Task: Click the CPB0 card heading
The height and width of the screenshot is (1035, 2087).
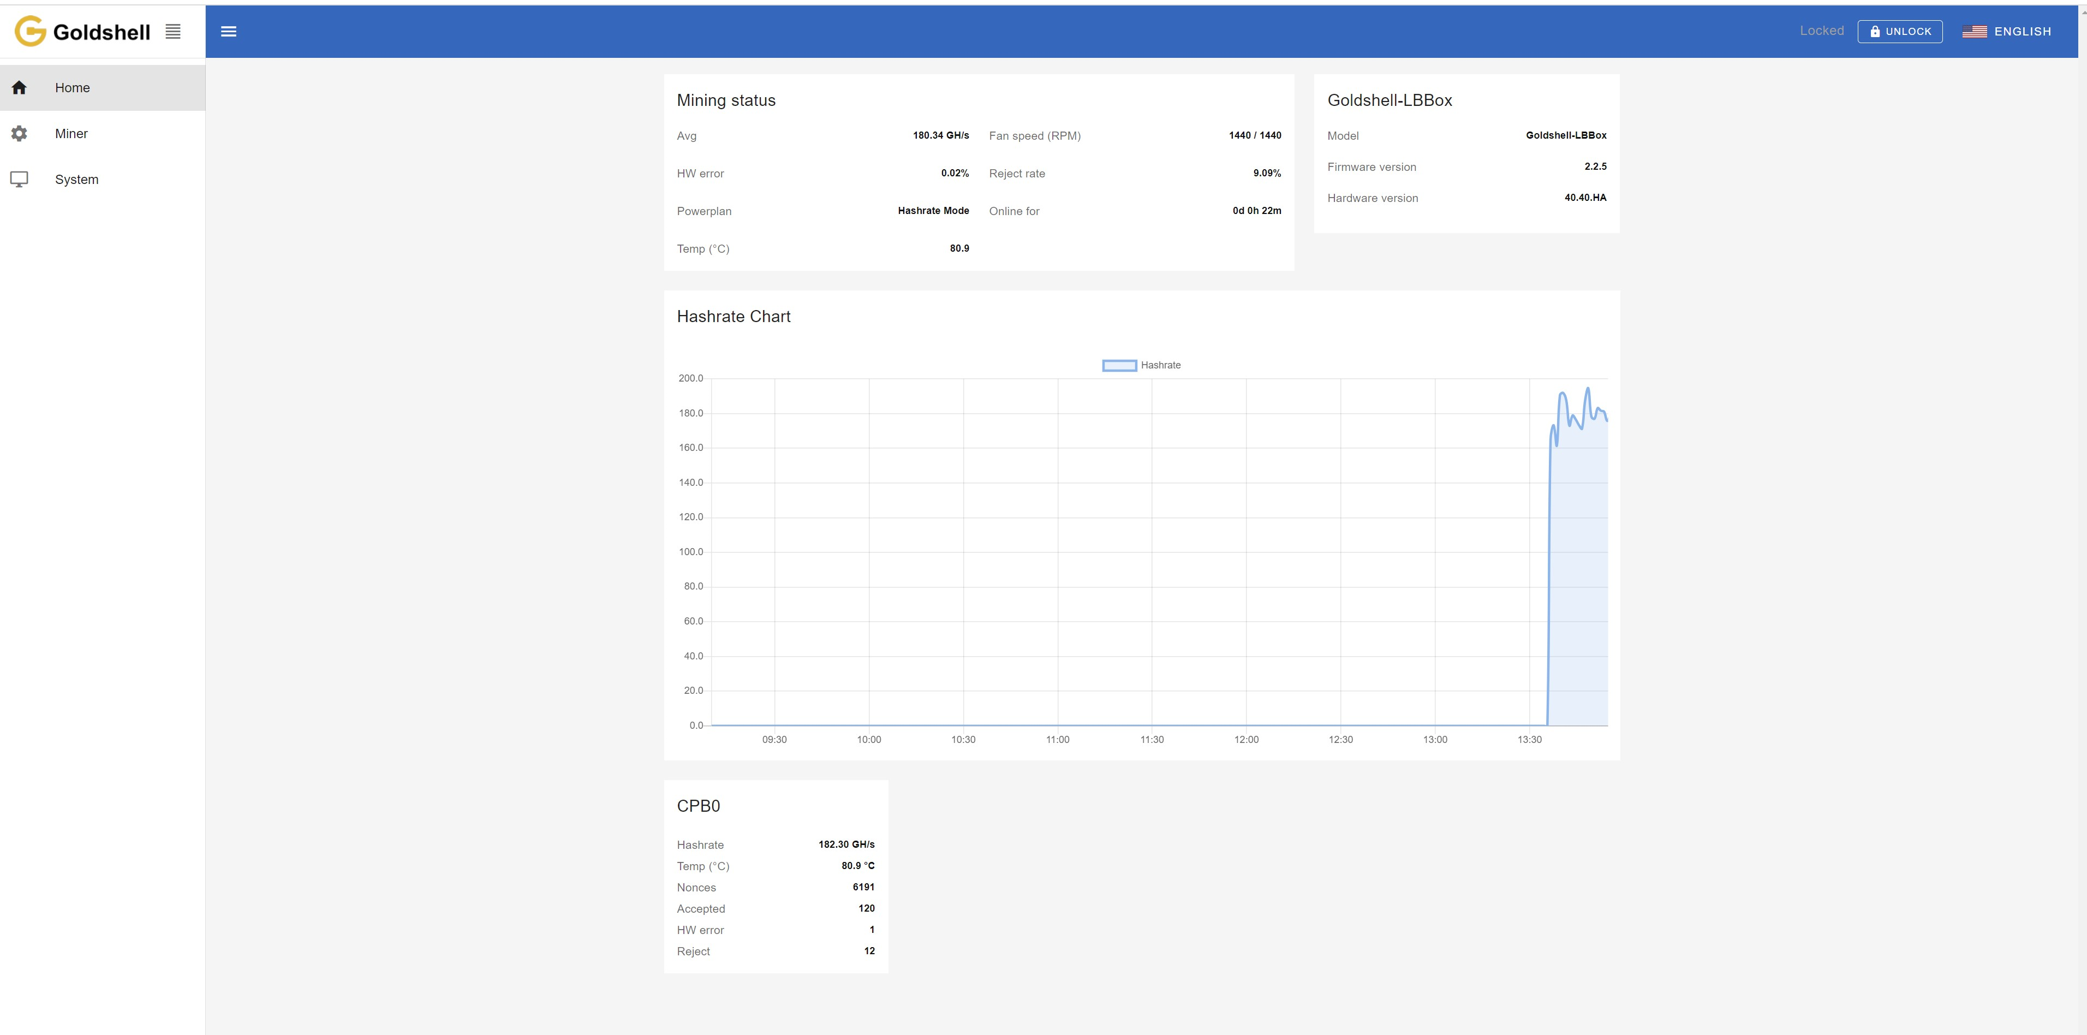Action: point(699,806)
